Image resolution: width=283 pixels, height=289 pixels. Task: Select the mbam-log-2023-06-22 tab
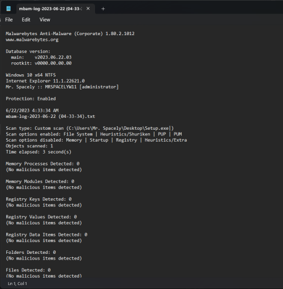click(50, 9)
